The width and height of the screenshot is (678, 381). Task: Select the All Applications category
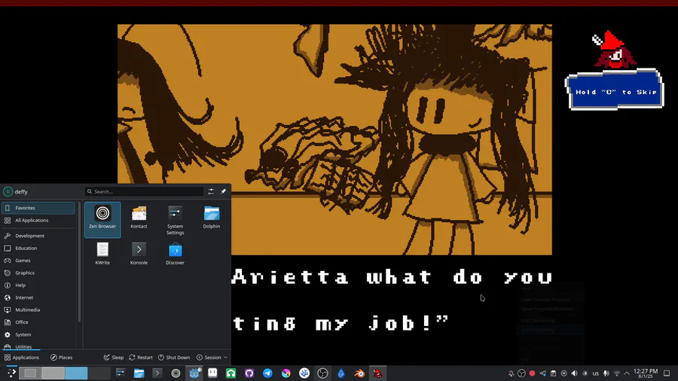38,221
